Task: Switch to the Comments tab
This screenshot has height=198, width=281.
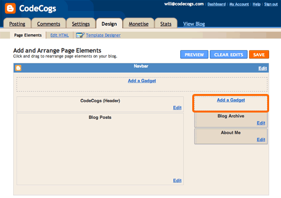Action: [x=48, y=24]
